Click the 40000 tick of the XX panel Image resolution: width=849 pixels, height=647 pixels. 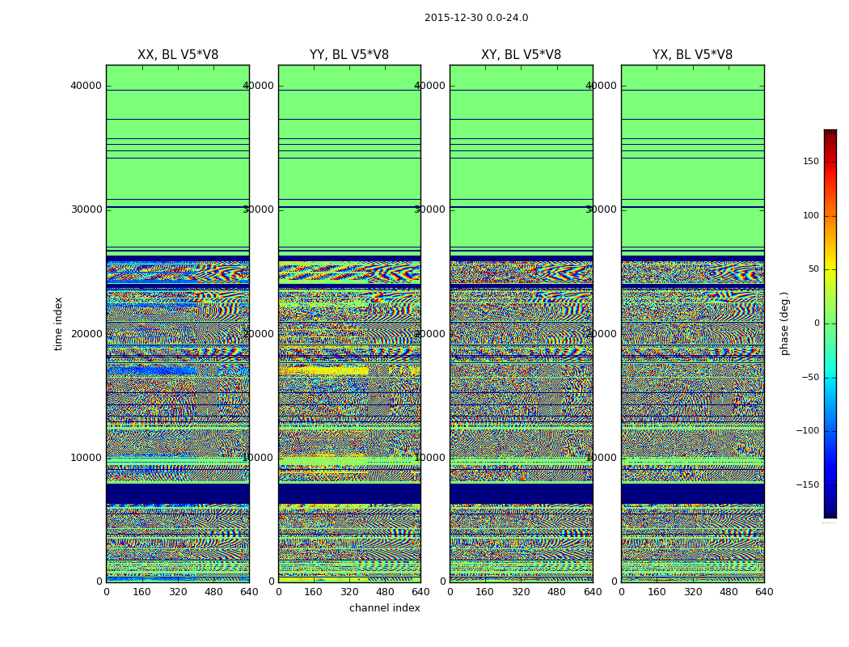[86, 86]
